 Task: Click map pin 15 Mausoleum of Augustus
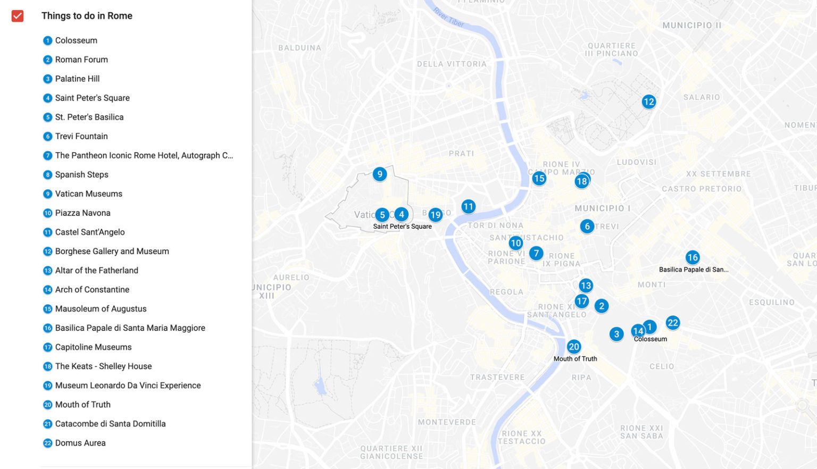(x=539, y=179)
